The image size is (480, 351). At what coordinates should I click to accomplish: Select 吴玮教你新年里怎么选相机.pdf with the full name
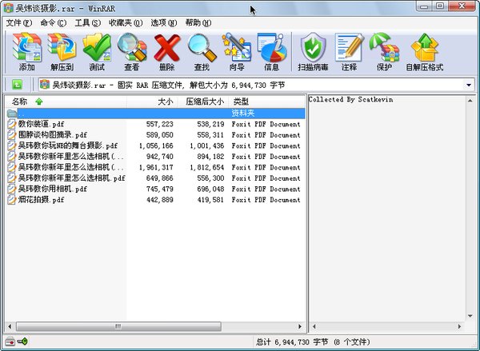(x=72, y=177)
